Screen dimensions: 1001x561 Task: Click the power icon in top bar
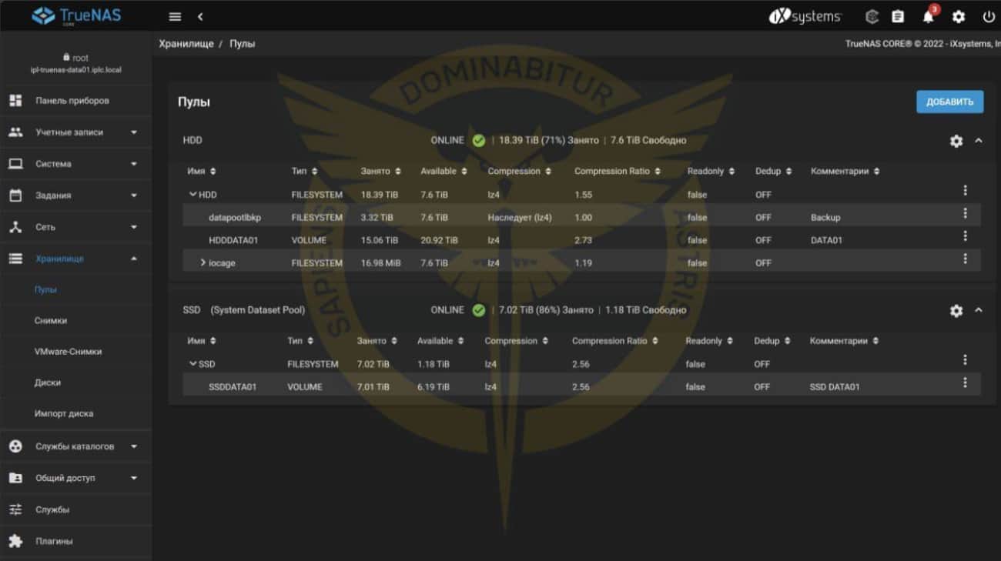click(x=989, y=16)
